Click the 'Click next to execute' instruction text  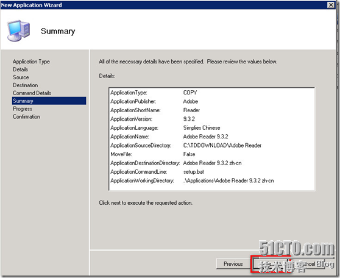(x=146, y=202)
